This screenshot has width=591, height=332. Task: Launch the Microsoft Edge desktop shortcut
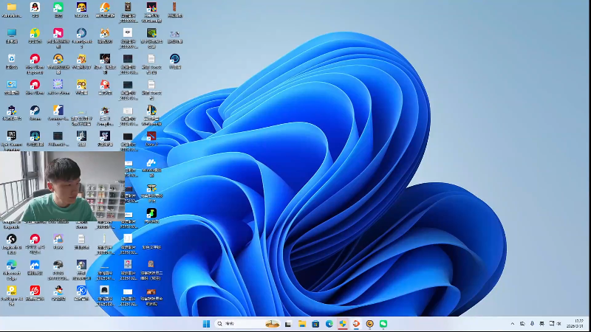click(x=12, y=265)
